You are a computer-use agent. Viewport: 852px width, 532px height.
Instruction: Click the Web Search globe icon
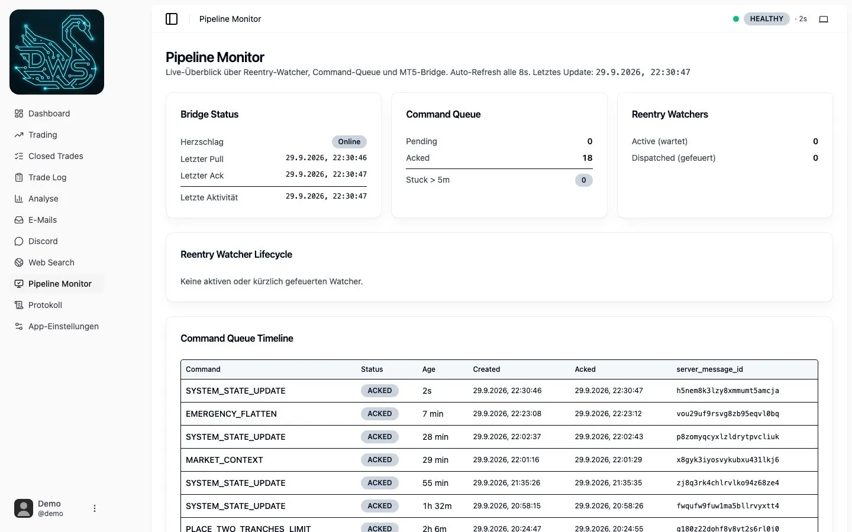(x=19, y=262)
